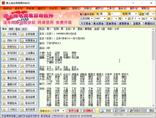
Task: Click star icon on 性格分析 button
Action: [x=4, y=72]
